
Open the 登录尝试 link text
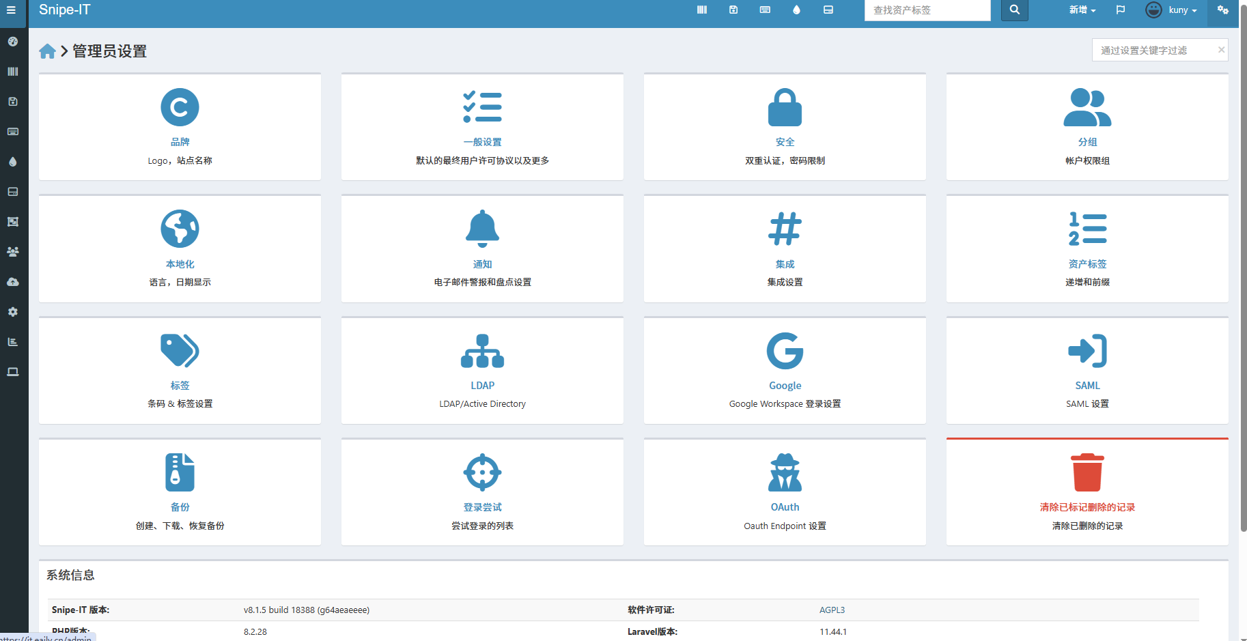[x=482, y=507]
